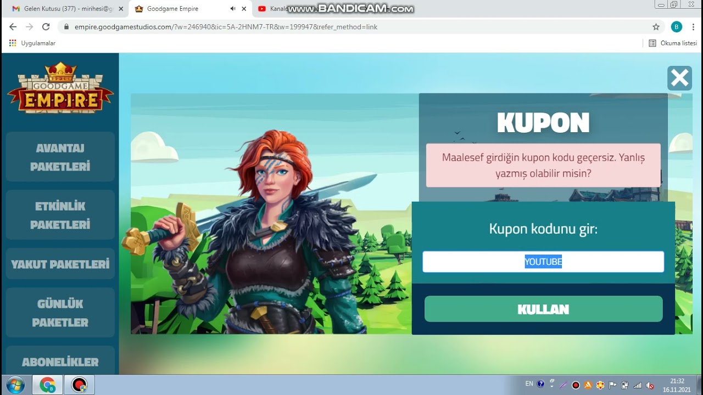Screen dimensions: 703x395
Task: Close the Gmail tab
Action: click(x=121, y=9)
